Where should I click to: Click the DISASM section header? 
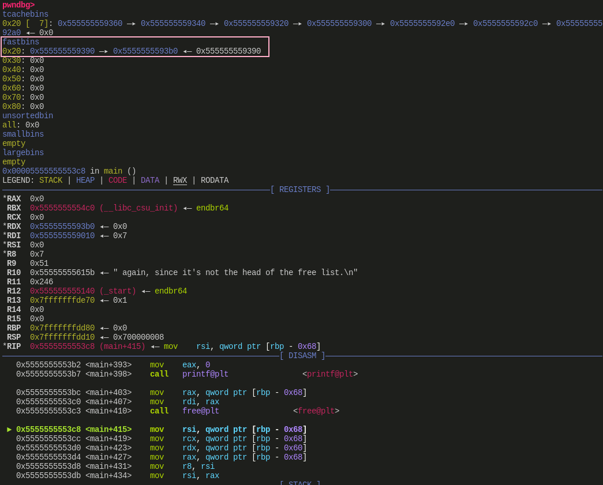coord(302,356)
